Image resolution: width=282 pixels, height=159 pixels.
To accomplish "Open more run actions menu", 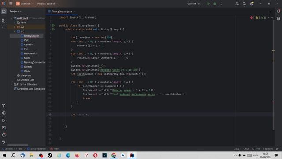I will point(221,4).
